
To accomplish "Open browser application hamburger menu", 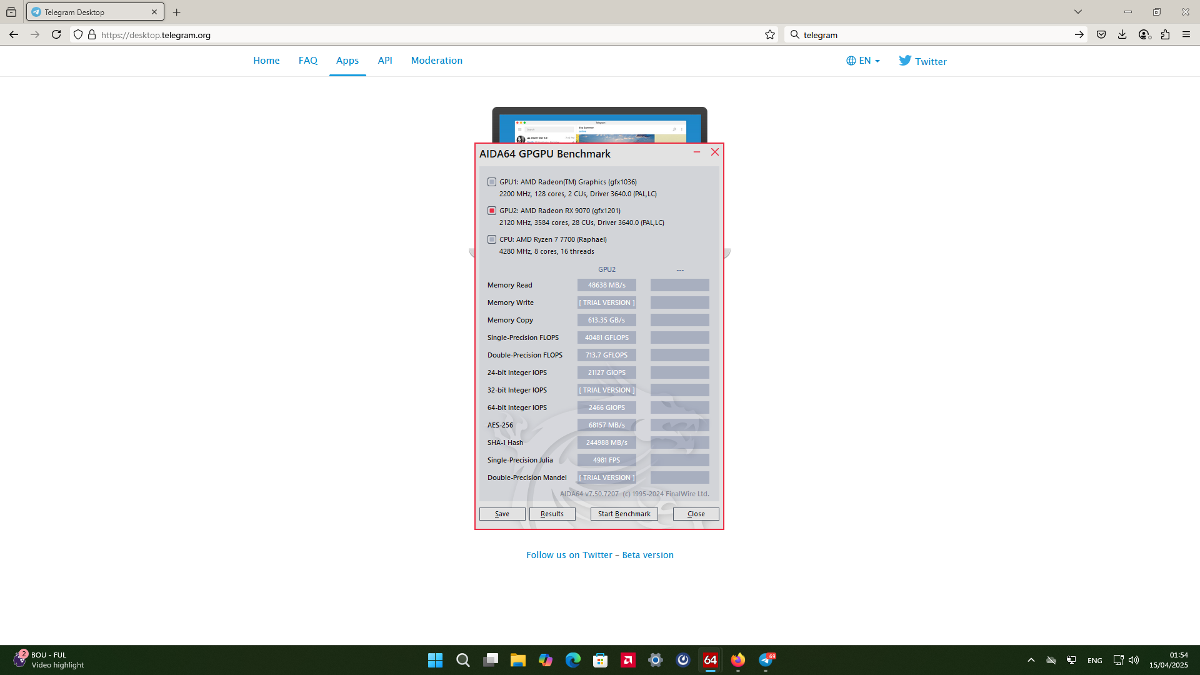I will pyautogui.click(x=1186, y=35).
